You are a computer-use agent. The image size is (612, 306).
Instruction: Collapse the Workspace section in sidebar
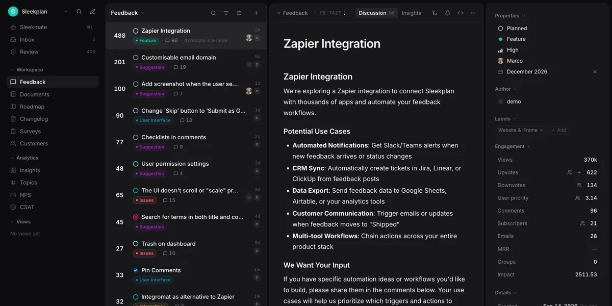(27, 70)
